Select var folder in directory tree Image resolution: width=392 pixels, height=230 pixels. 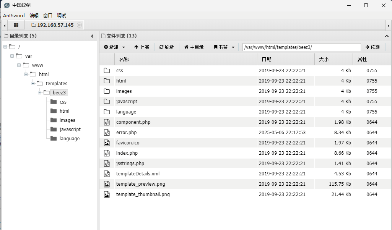tap(29, 56)
